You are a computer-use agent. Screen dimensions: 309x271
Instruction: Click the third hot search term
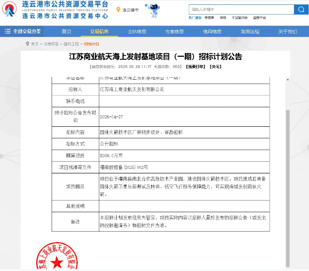tap(239, 18)
